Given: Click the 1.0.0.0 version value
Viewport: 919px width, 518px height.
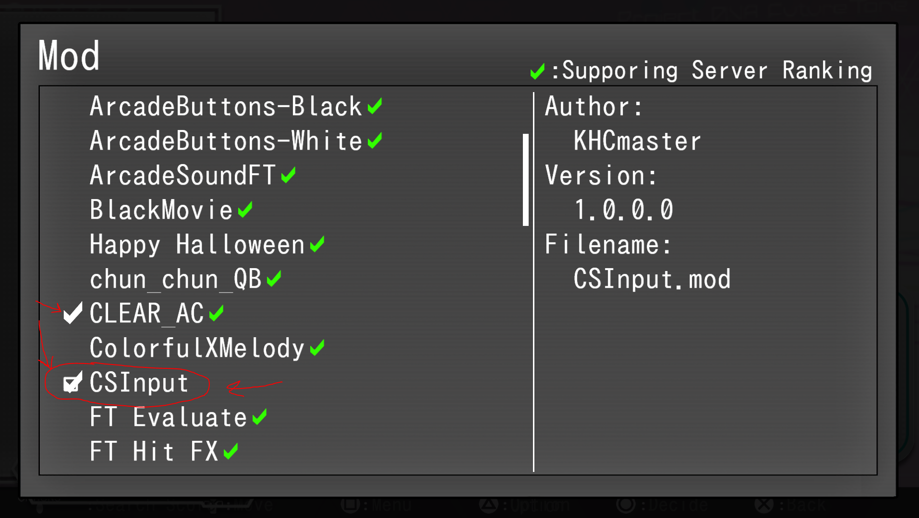Looking at the screenshot, I should click(624, 210).
